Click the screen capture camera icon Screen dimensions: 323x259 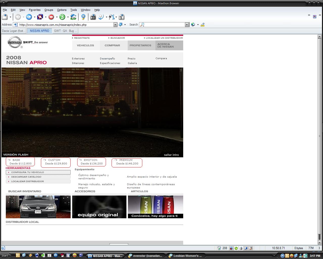93,17
